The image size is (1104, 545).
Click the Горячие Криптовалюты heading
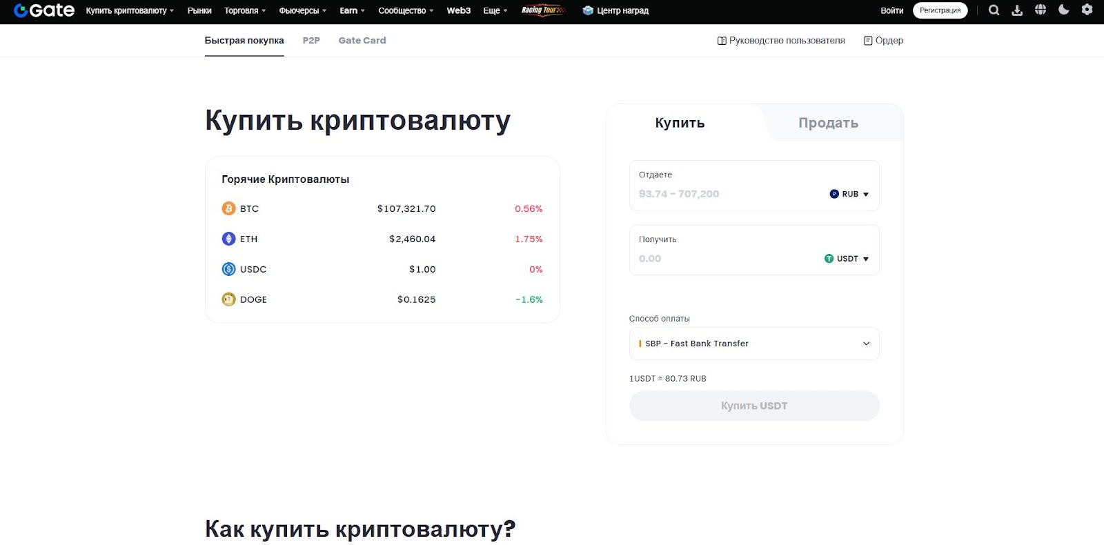[x=285, y=179]
